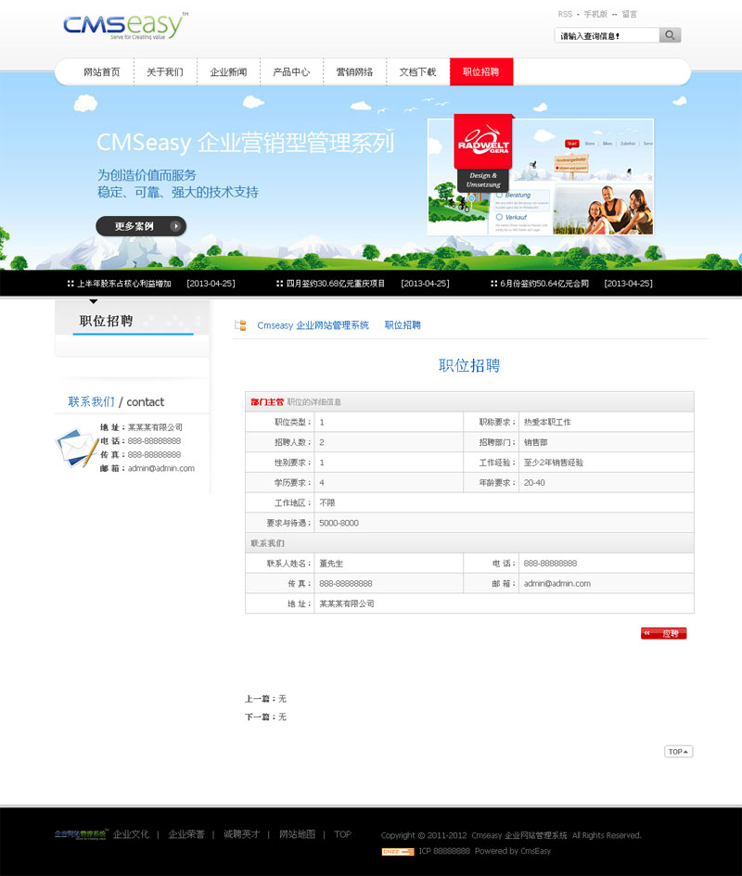Open the RSS link at top right
Image resolution: width=742 pixels, height=876 pixels.
(565, 14)
